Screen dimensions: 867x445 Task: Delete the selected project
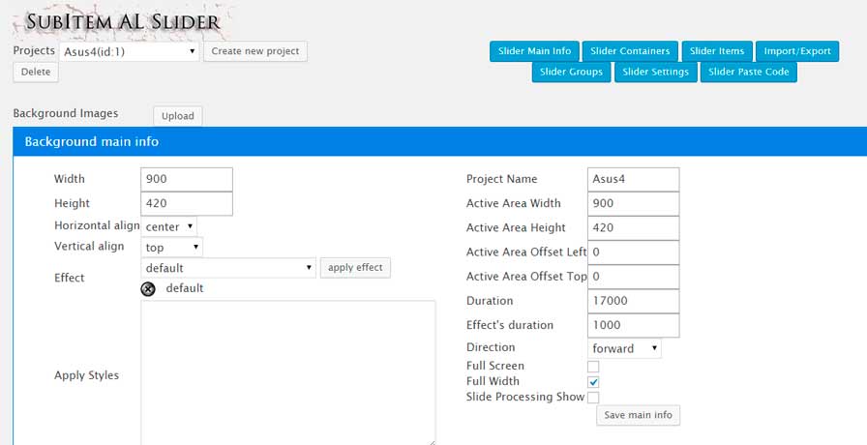click(36, 72)
